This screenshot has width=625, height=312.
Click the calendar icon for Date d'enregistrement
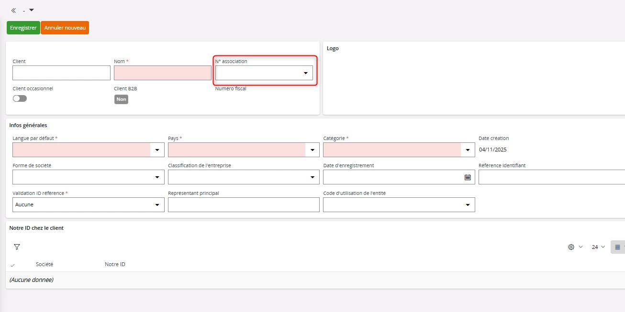click(468, 177)
